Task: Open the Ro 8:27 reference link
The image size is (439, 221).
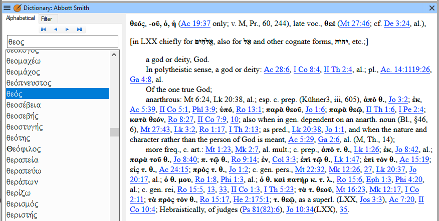Action: click(180, 119)
